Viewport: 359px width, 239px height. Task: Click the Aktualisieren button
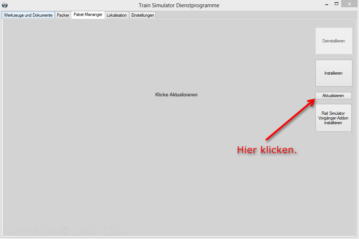click(333, 96)
